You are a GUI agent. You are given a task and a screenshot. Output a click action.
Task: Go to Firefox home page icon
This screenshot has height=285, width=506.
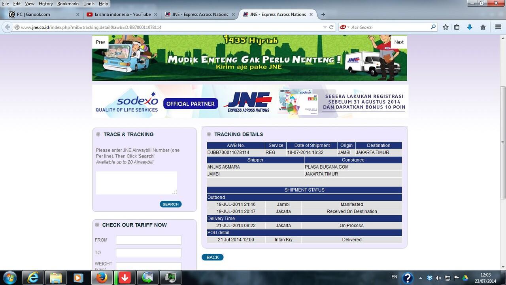483,27
